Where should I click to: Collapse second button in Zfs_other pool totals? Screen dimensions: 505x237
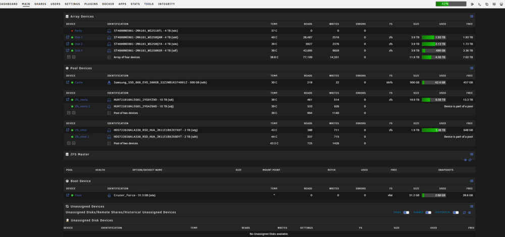[x=74, y=143]
